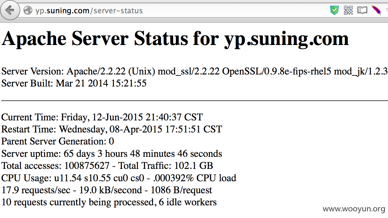Click the Restart Time Wednesday 08-Apr-2015 line
The image size is (388, 218).
[x=112, y=129]
